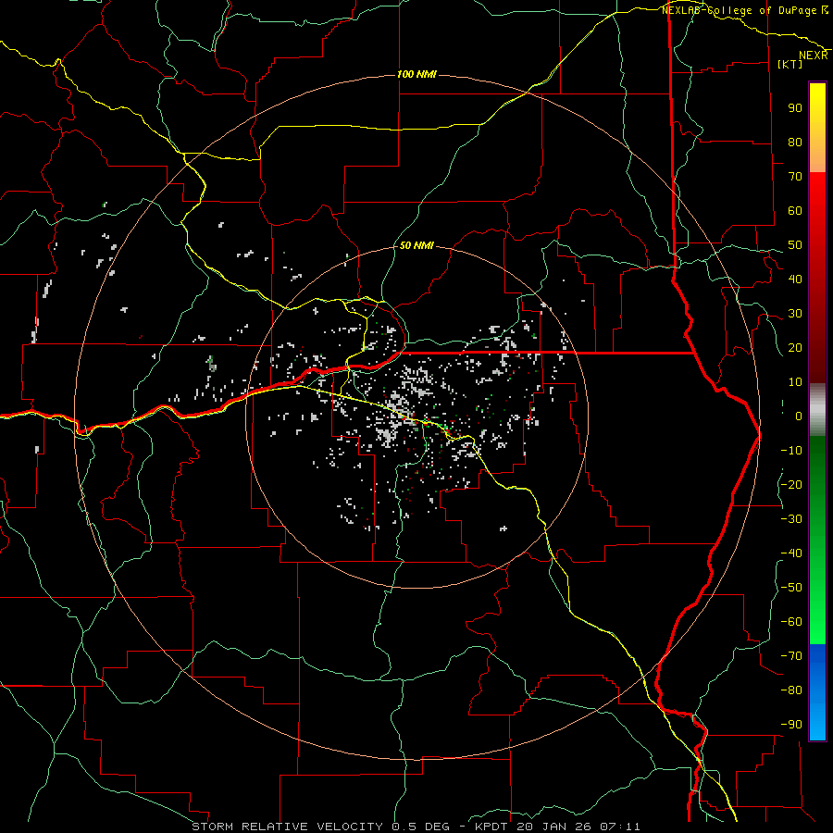Click the 90 knot label on the velocity scale
The height and width of the screenshot is (833, 833).
point(795,108)
